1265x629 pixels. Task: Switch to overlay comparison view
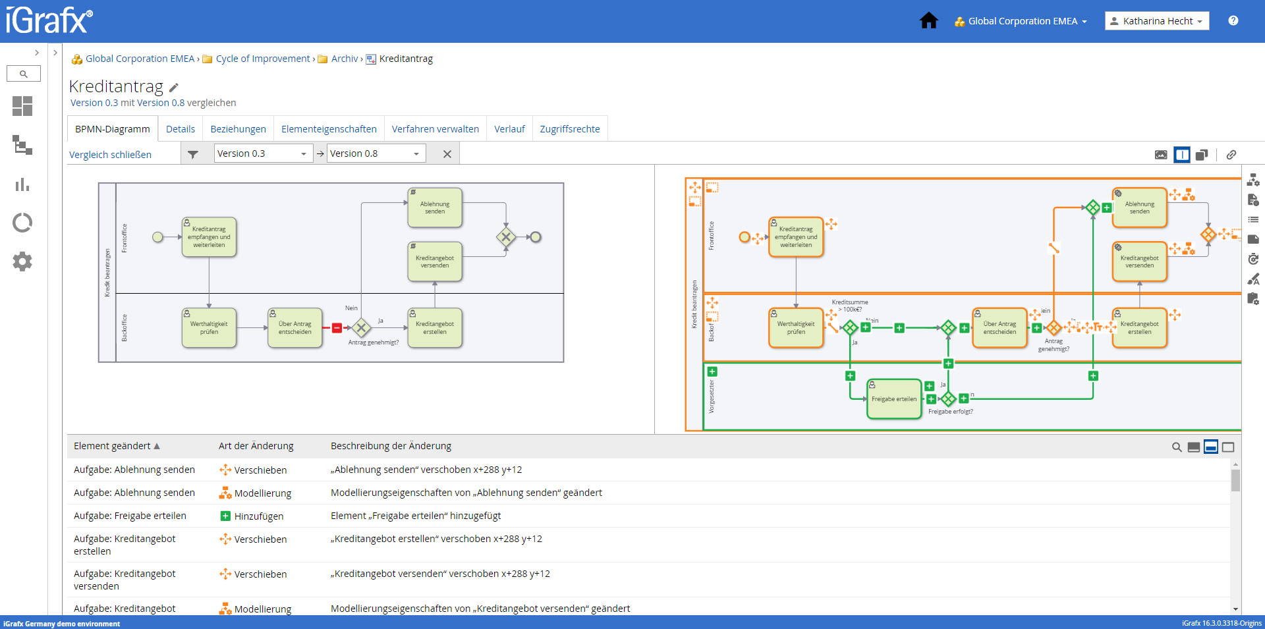[x=1202, y=155]
